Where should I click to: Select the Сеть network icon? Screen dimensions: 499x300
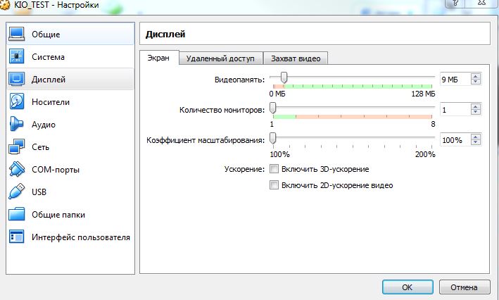pos(17,147)
